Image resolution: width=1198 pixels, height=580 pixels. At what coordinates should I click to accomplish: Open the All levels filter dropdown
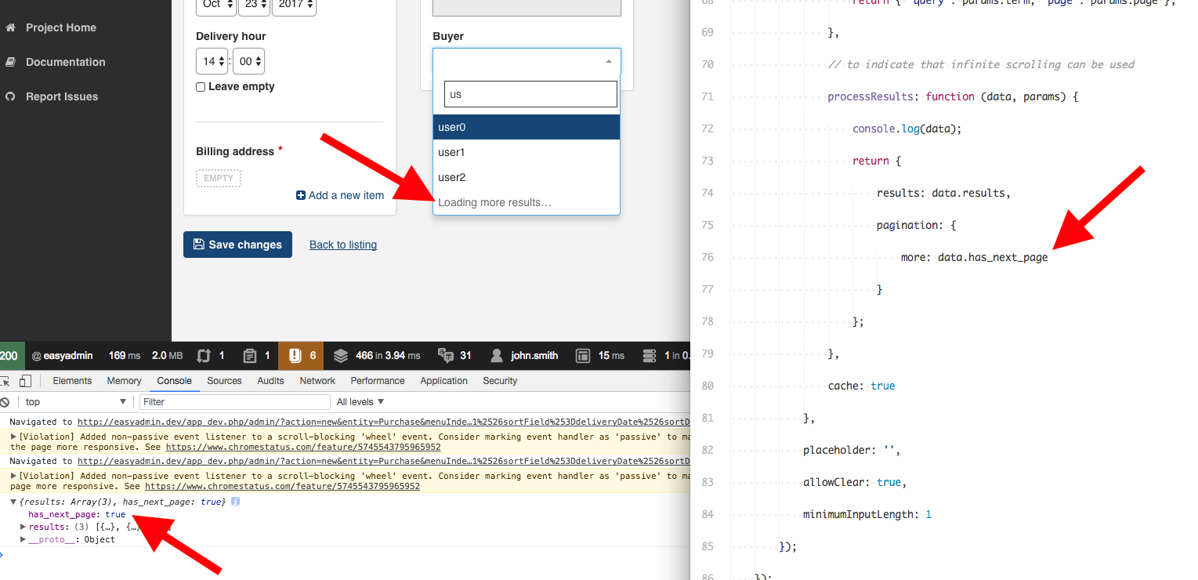click(360, 401)
